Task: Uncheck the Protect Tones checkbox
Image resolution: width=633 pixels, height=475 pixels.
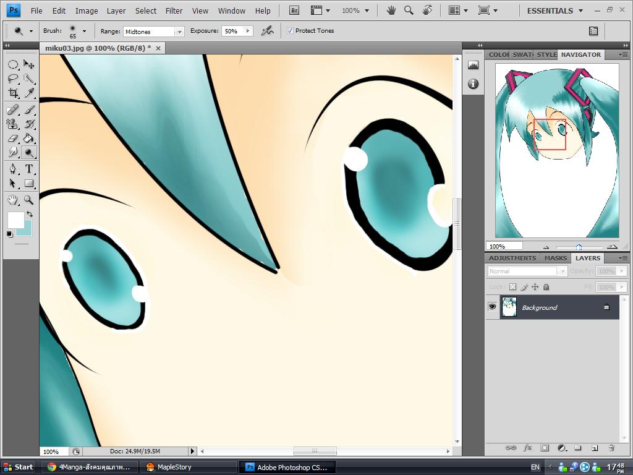Action: (291, 31)
